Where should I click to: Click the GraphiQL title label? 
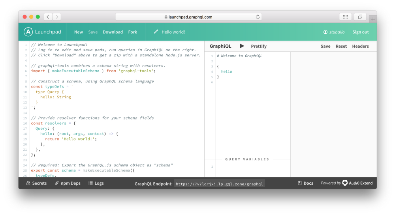click(x=220, y=46)
